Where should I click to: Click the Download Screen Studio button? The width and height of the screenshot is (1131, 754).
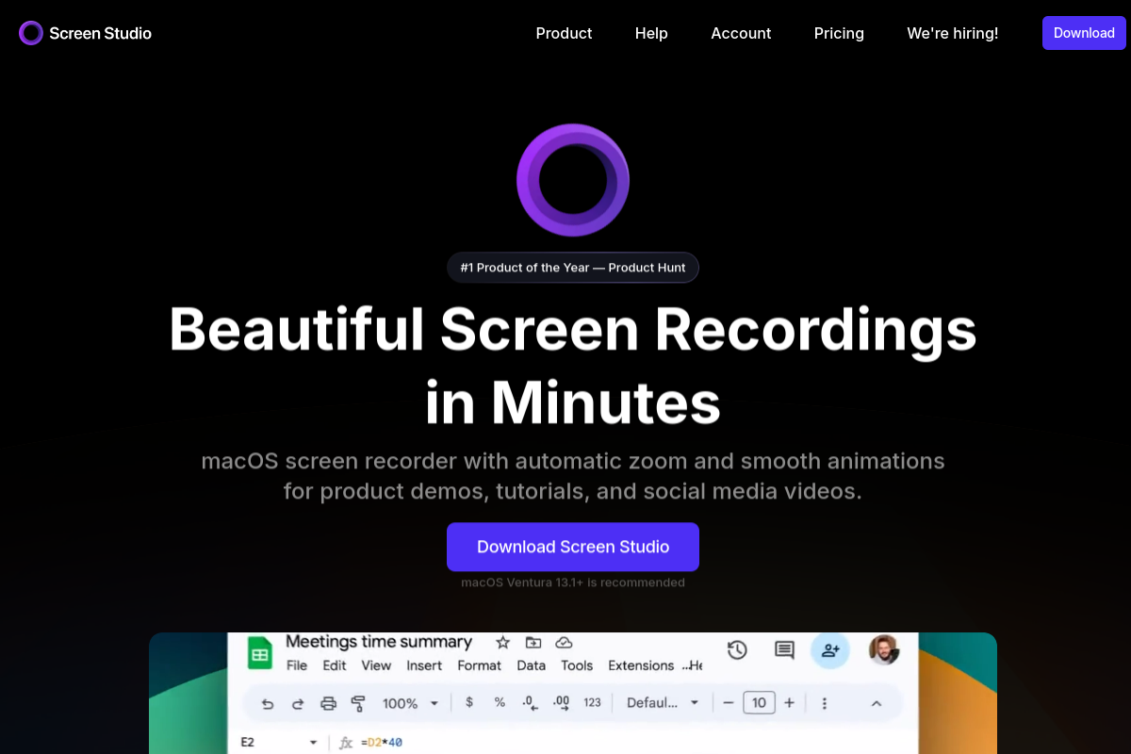[573, 547]
